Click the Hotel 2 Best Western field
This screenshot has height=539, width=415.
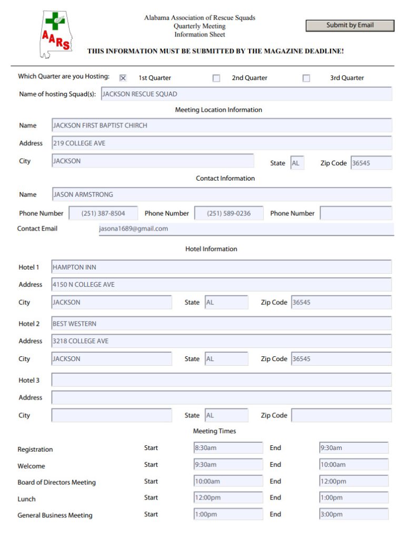point(221,324)
